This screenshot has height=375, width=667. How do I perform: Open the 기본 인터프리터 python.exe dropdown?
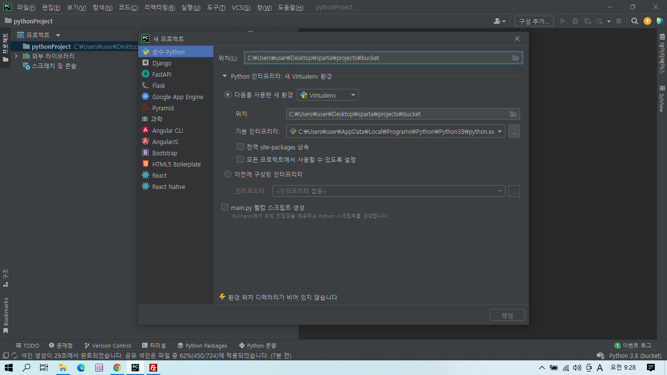(396, 131)
